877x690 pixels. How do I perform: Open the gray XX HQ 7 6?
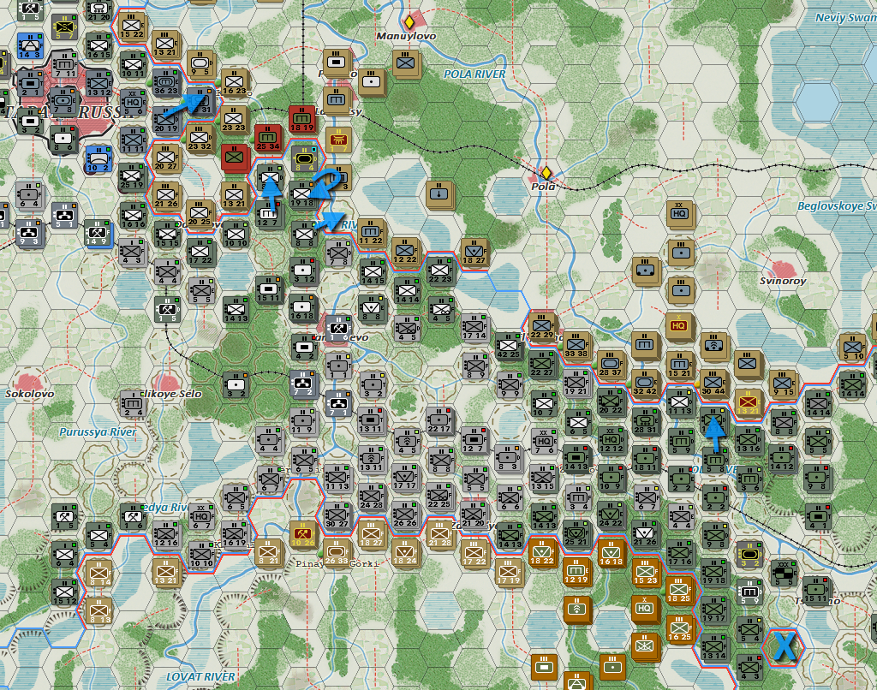pos(542,440)
